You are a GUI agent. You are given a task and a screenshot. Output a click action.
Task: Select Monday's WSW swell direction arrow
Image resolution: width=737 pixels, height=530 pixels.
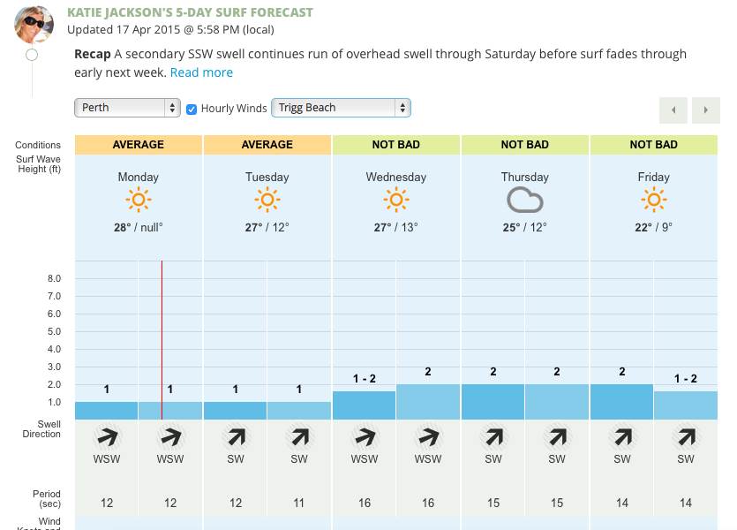point(107,435)
